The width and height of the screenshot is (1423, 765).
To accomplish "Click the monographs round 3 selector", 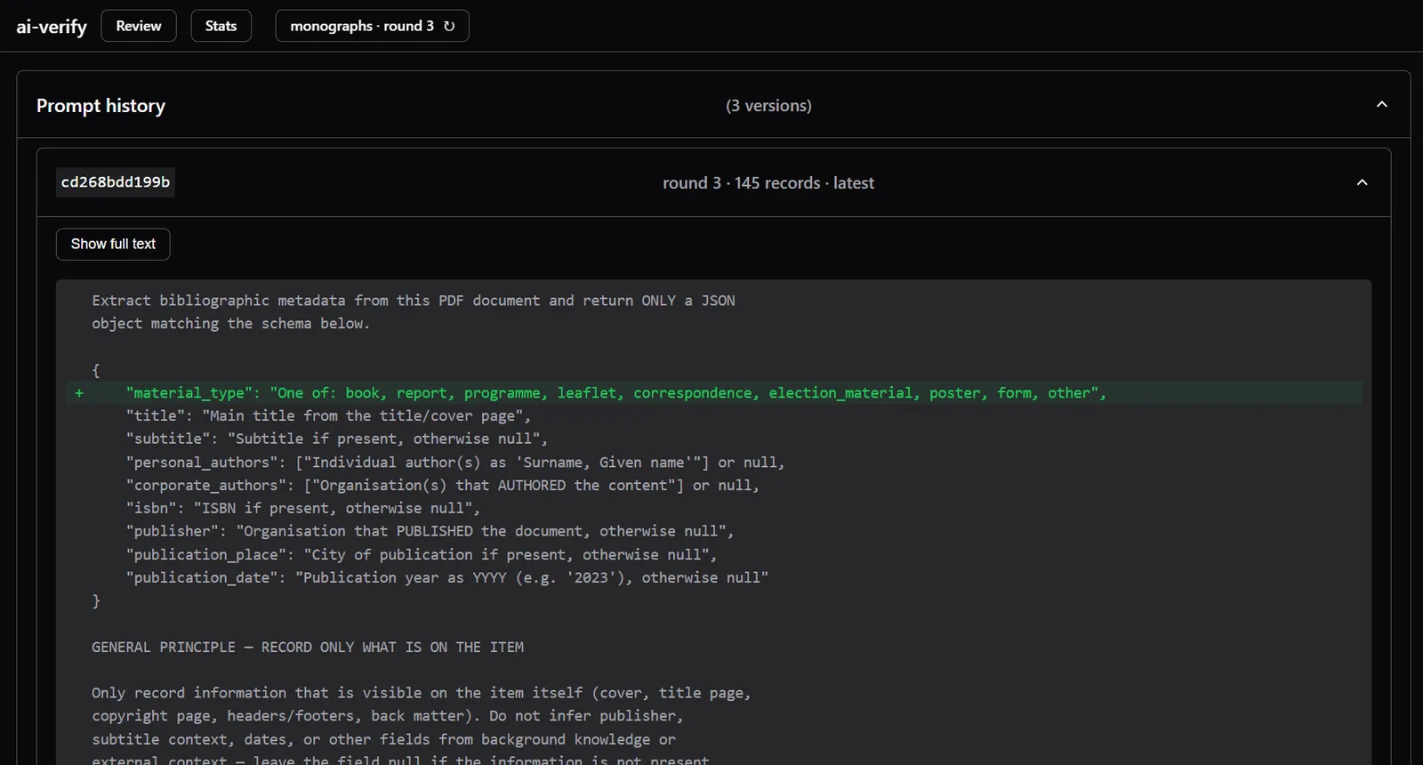I will click(372, 26).
